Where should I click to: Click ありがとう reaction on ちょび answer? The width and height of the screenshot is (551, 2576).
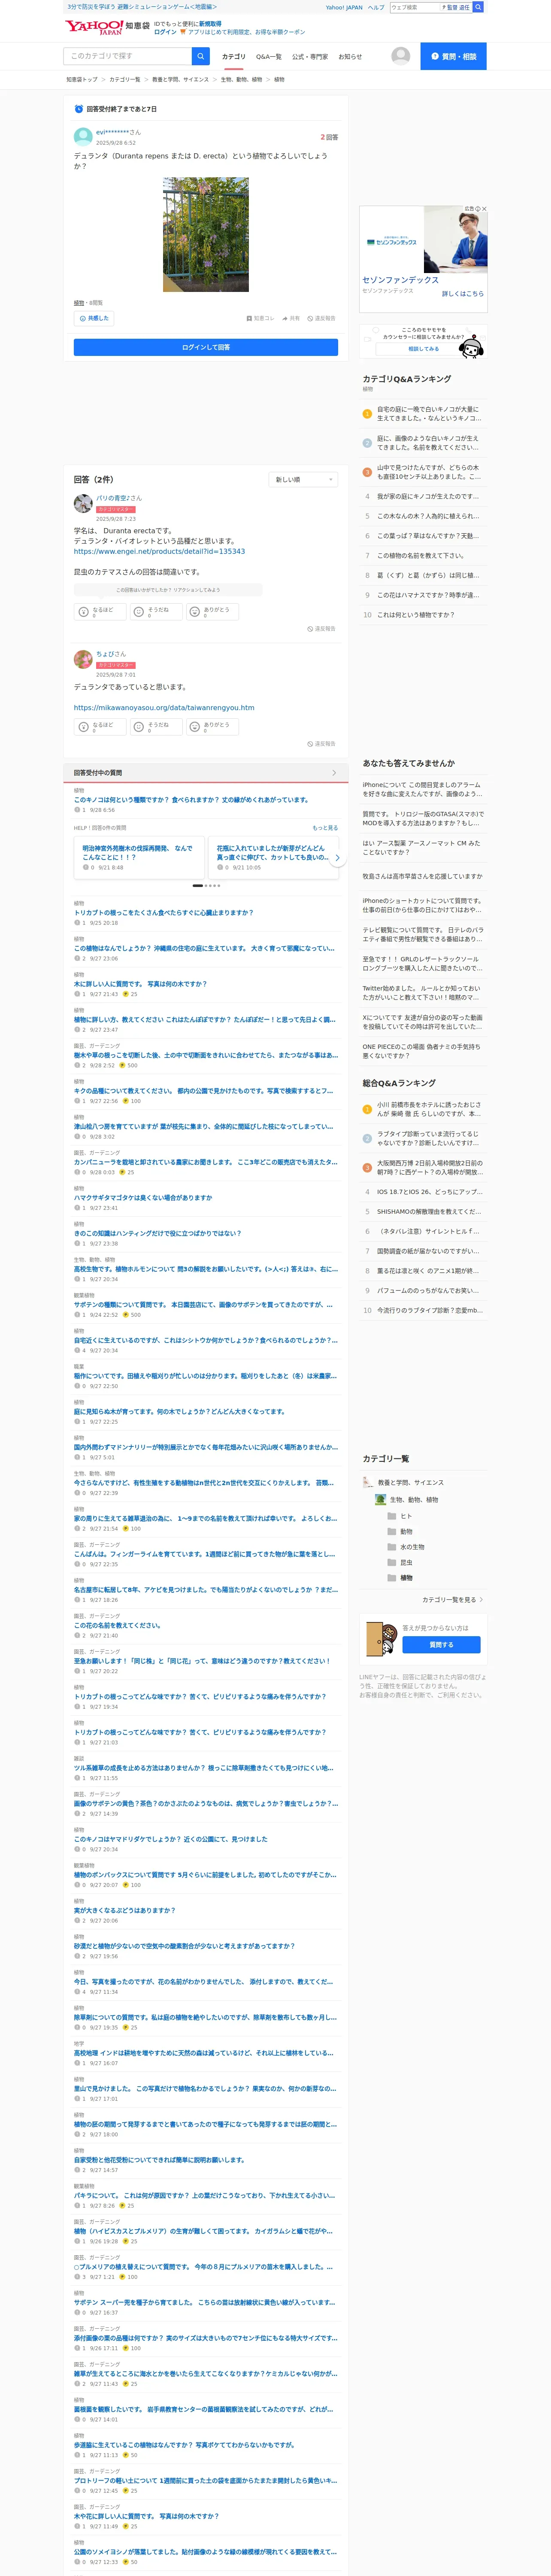click(x=212, y=727)
